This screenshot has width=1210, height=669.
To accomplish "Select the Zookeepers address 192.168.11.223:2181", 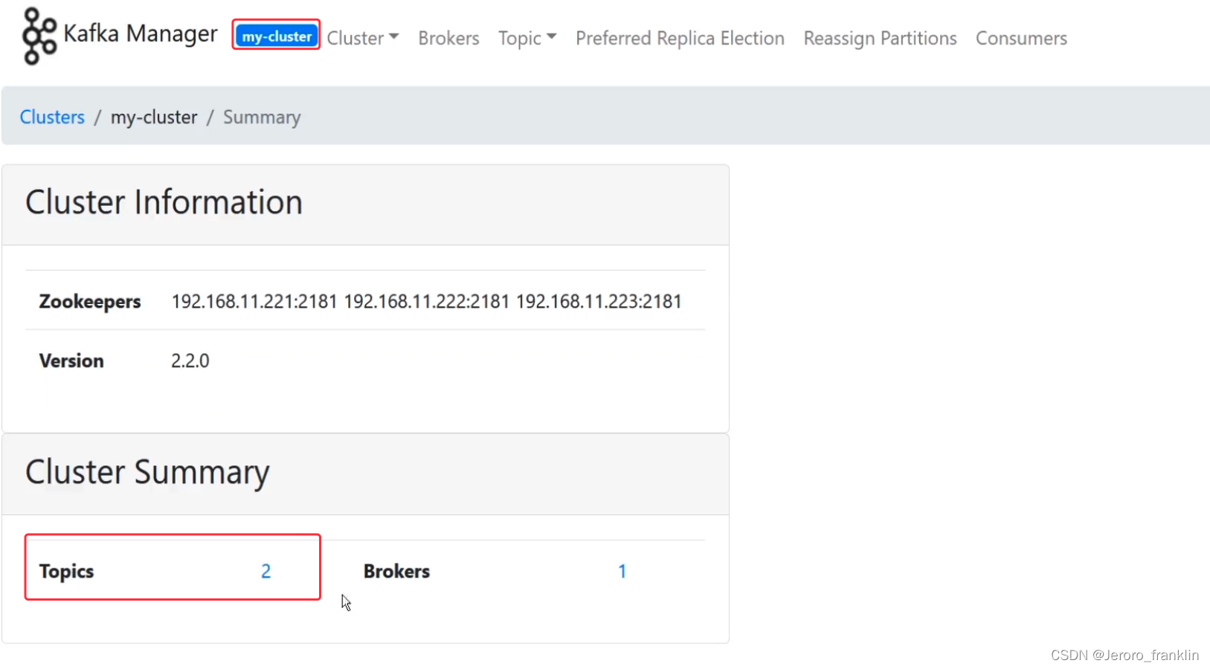I will point(599,301).
